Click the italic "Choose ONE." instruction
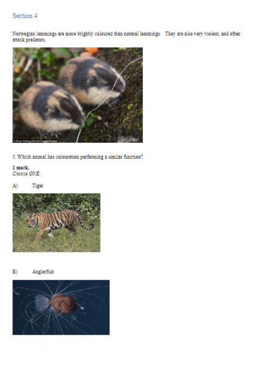The height and width of the screenshot is (371, 266). [26, 174]
